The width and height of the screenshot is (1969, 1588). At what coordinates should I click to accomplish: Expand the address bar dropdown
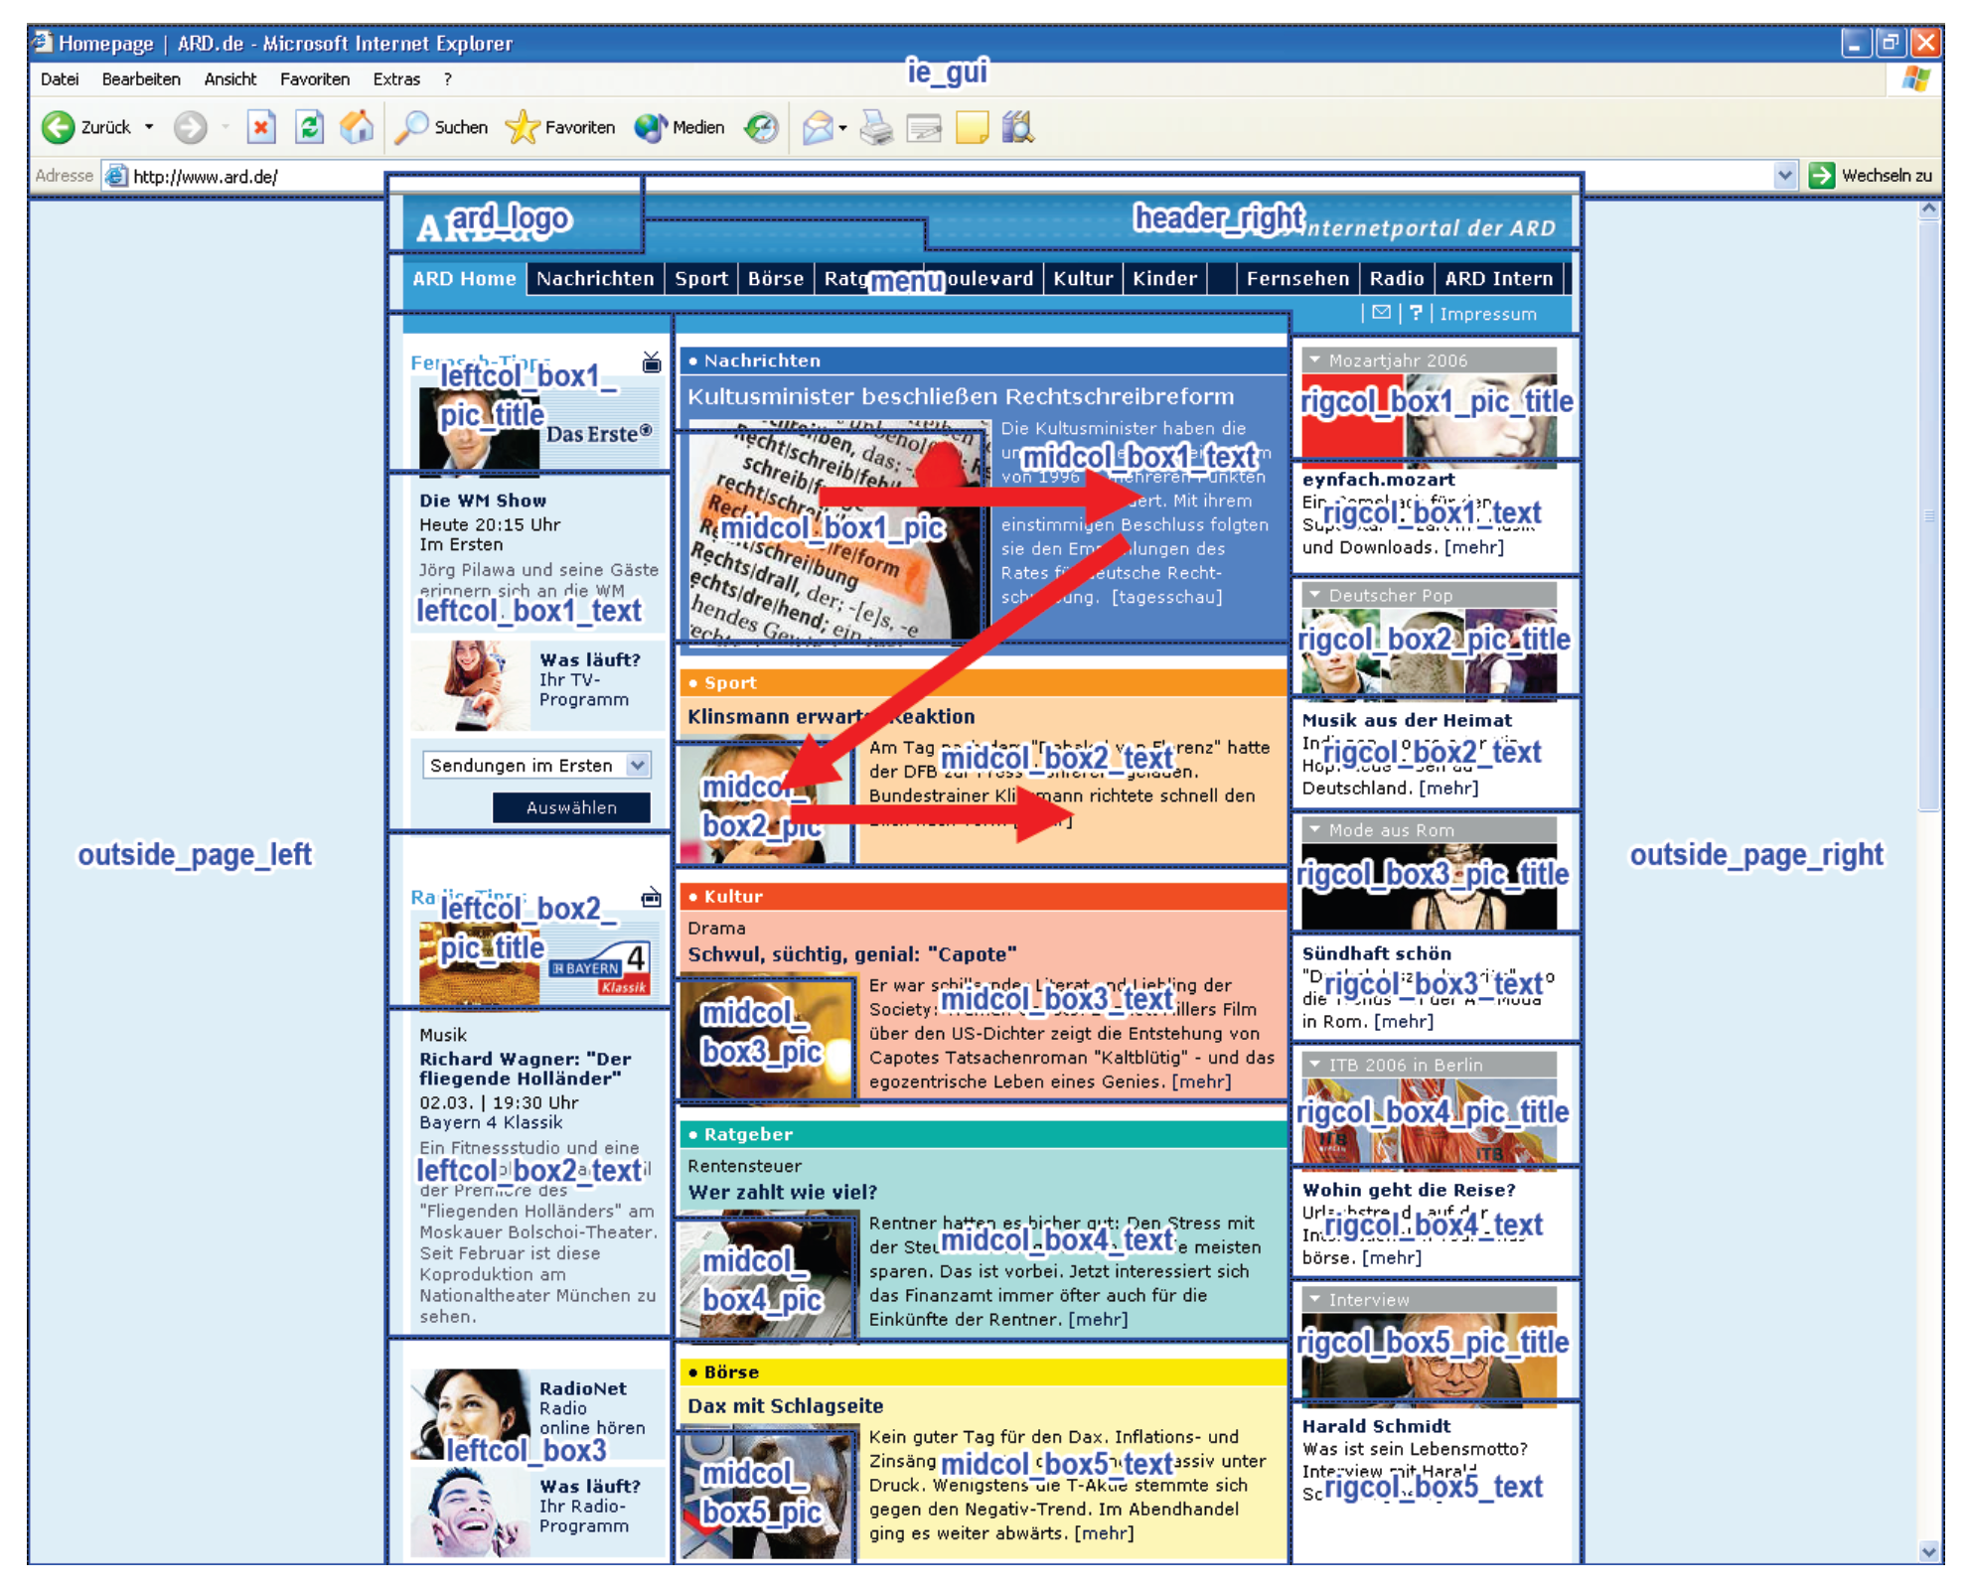tap(1784, 176)
